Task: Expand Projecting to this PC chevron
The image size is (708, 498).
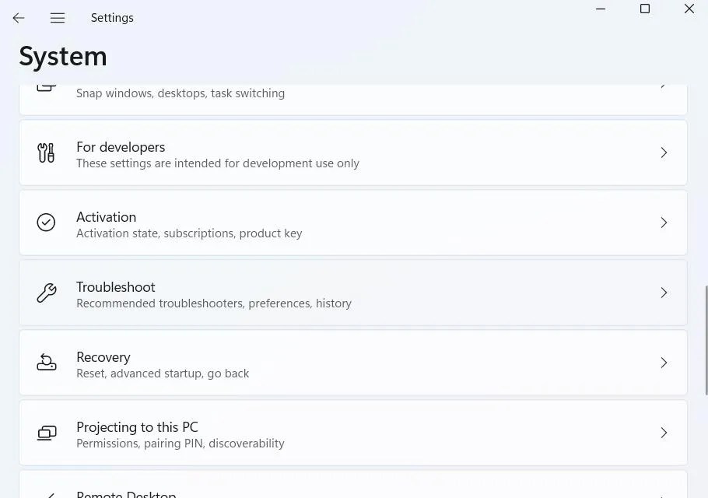Action: click(x=664, y=433)
